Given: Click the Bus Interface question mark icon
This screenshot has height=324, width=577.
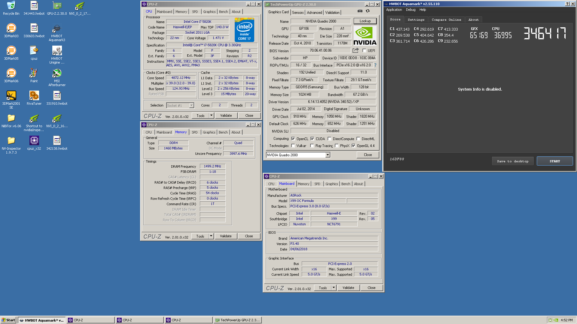Looking at the screenshot, I should click(x=375, y=65).
